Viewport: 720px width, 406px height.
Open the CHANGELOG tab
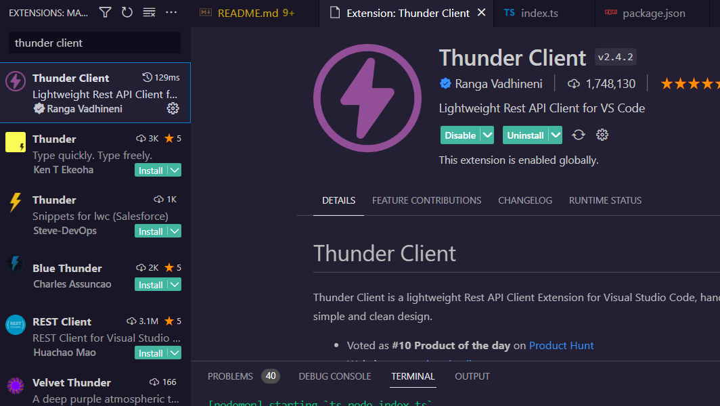coord(525,200)
